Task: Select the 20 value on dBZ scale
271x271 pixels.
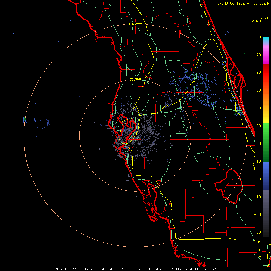Action: 259,144
